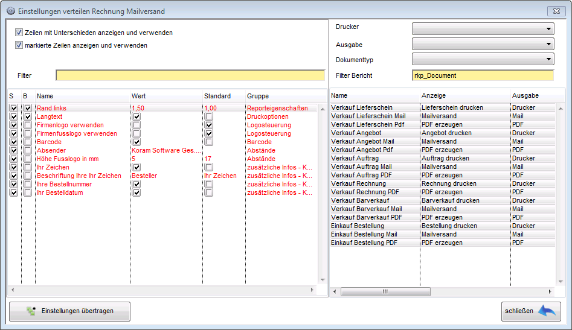Click the down arrow of settings table scrollbar

pyautogui.click(x=323, y=280)
